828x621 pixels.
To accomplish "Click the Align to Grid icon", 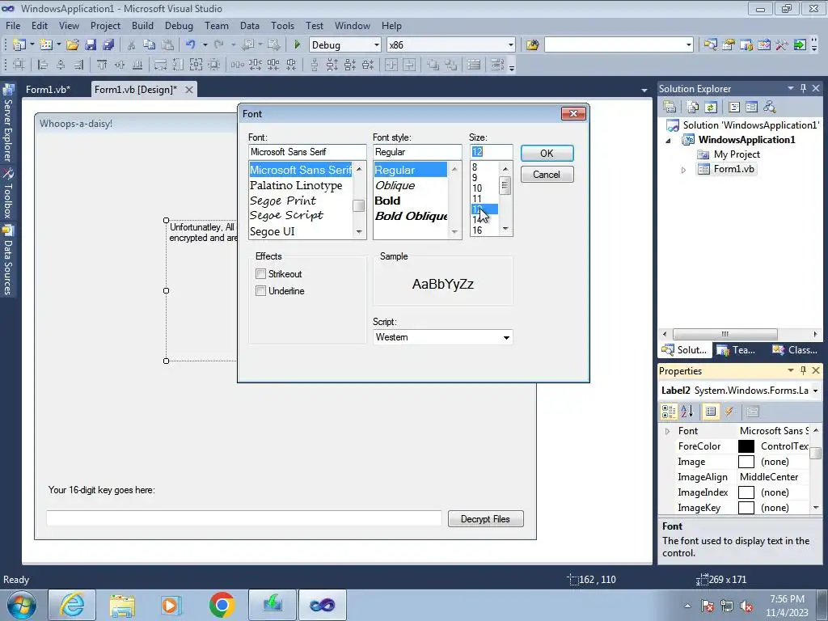I will pyautogui.click(x=19, y=65).
